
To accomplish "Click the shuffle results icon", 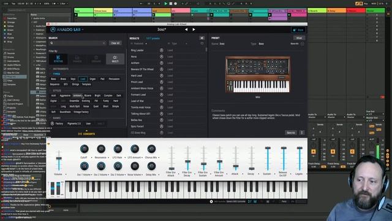I will click(x=202, y=38).
